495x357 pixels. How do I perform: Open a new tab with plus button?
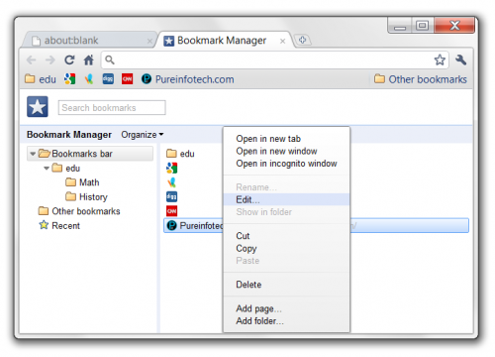tap(302, 40)
